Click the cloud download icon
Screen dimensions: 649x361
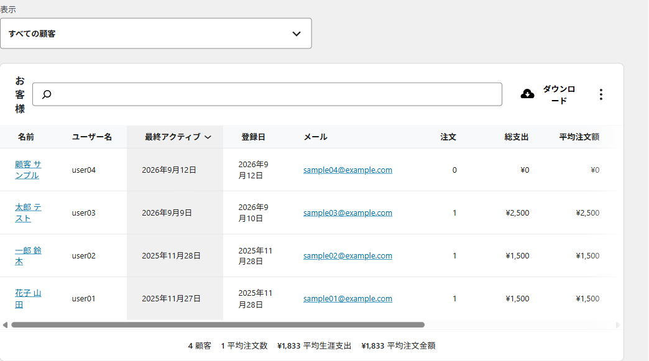point(527,94)
